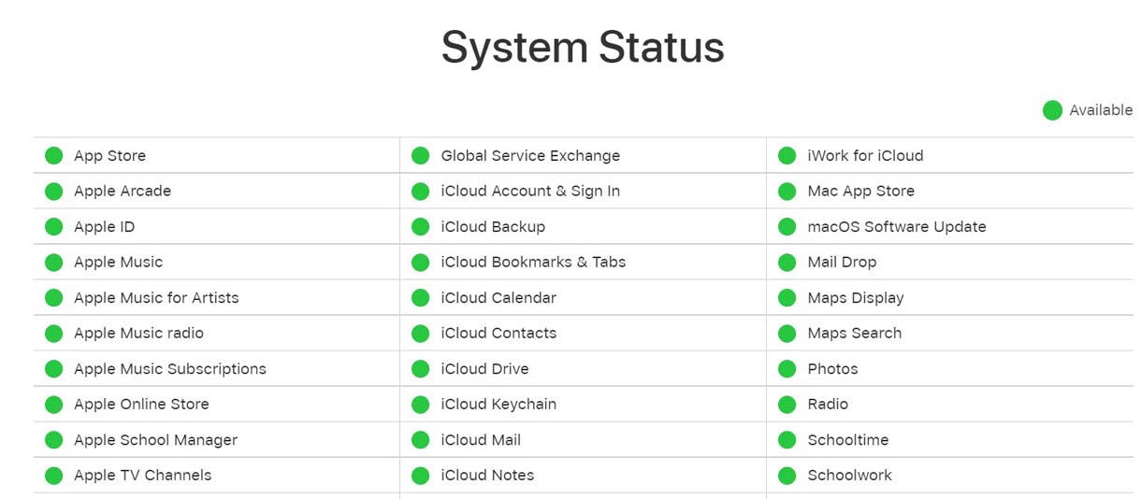Click the status dot beside iCloud Drive

coord(421,369)
